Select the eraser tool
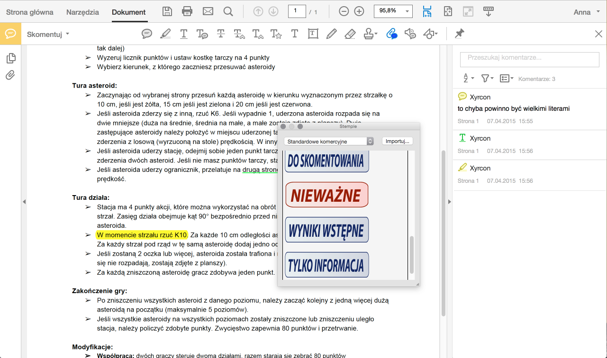Viewport: 607px width, 358px height. pyautogui.click(x=350, y=34)
